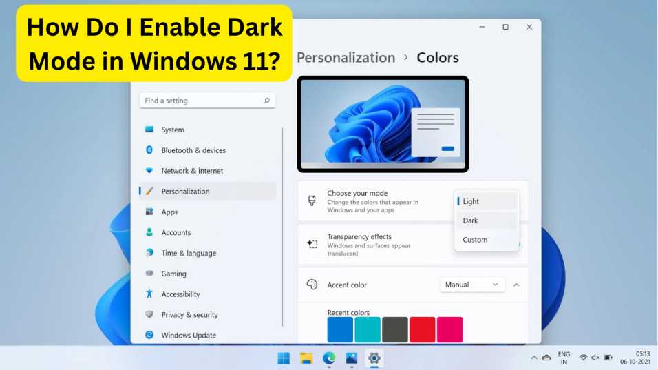658x370 pixels.
Task: Click the Choose your mode brush icon
Action: point(312,201)
